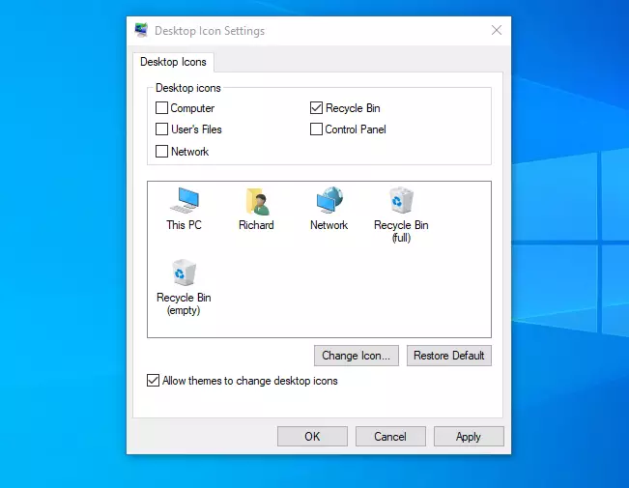Screen dimensions: 629x488
Task: Click the 'This PC' label text
Action: click(x=185, y=225)
